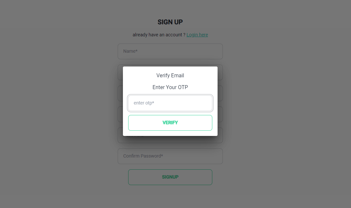Follow the underlined Login here text
This screenshot has height=208, width=351.
click(x=197, y=35)
